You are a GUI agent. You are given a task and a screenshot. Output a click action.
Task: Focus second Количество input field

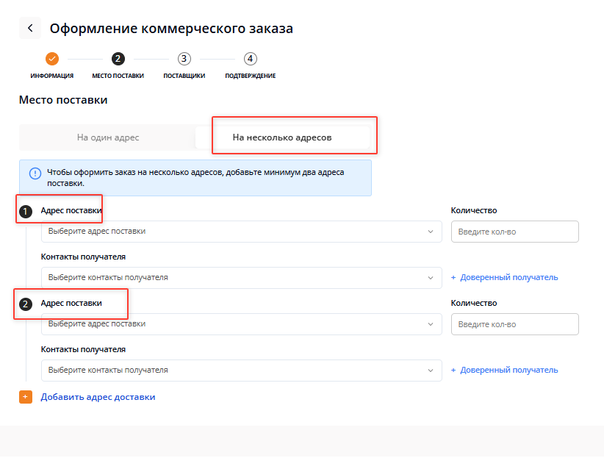514,325
